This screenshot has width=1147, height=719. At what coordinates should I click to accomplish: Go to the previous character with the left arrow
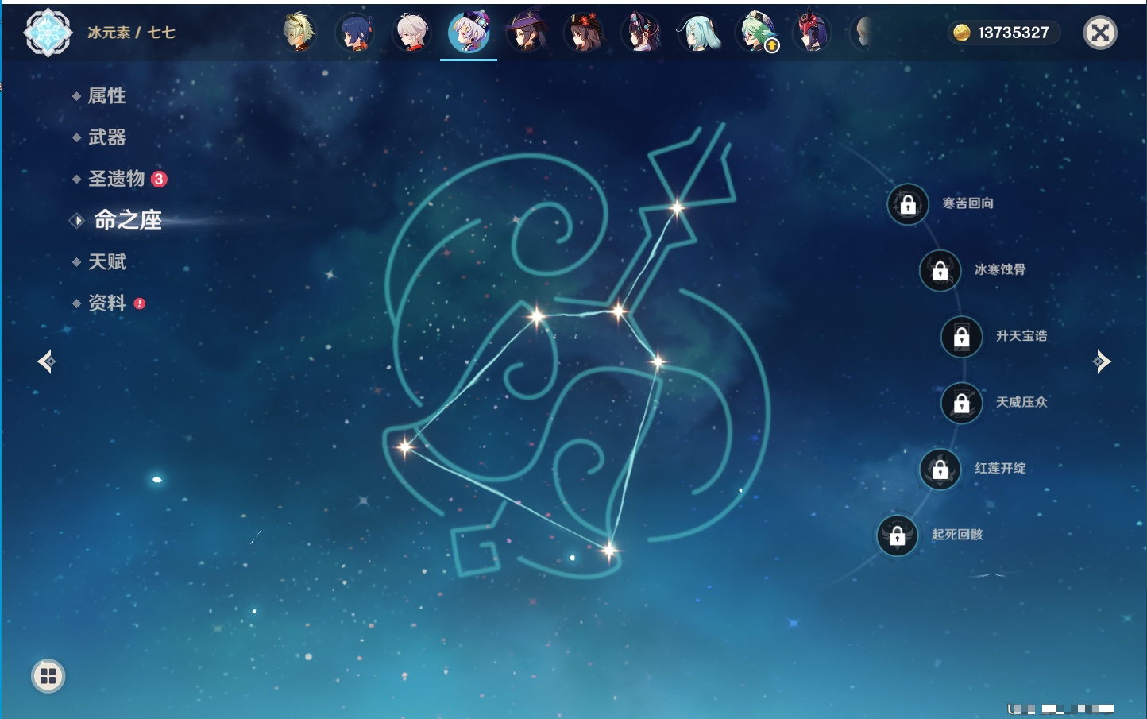(46, 361)
